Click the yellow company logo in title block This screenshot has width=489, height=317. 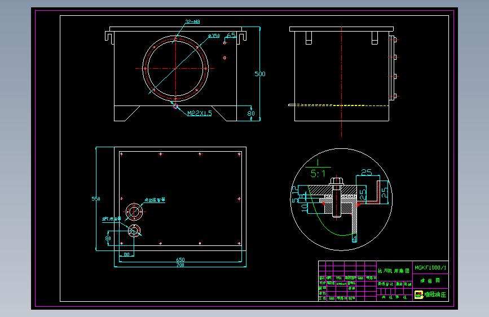(418, 294)
